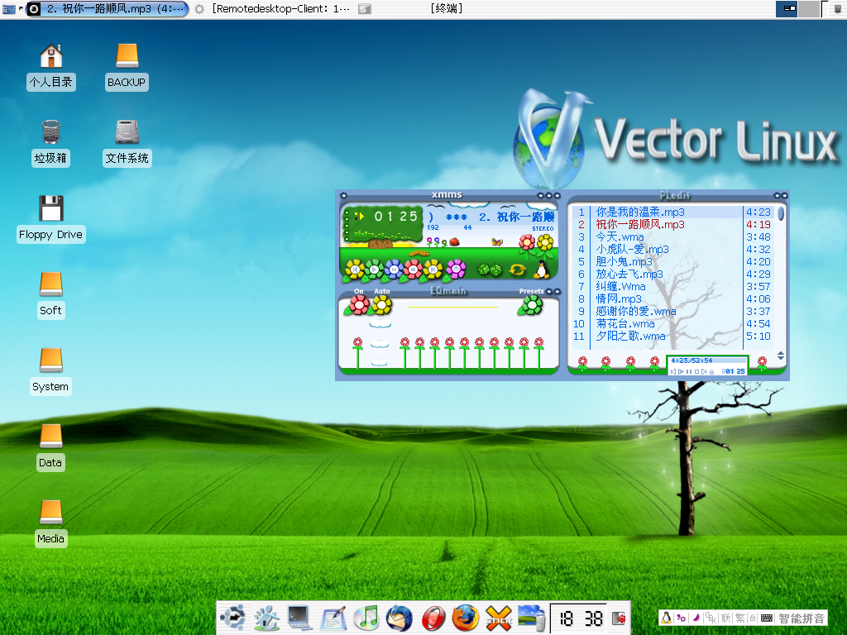
Task: Open playlist selection flower menu
Action: click(630, 362)
